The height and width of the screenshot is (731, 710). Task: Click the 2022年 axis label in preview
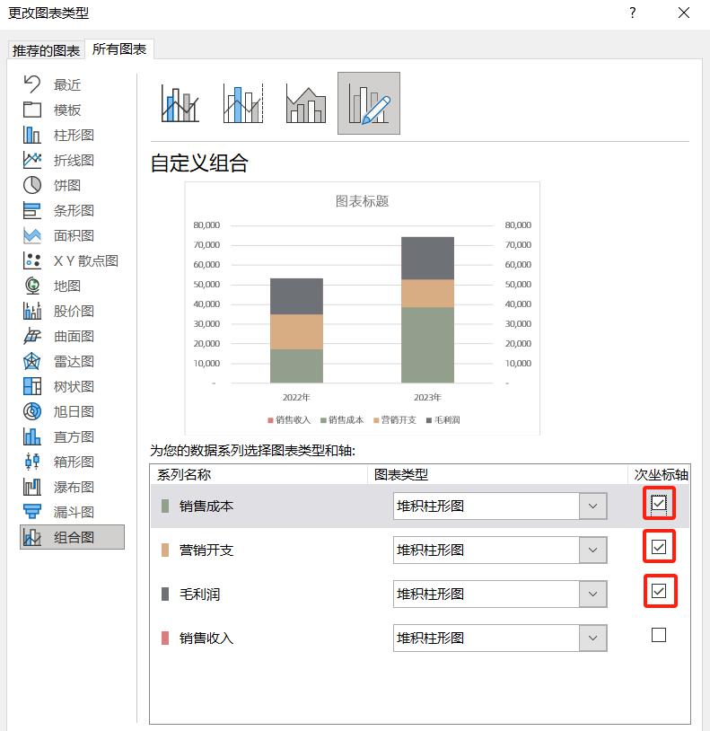coord(296,397)
